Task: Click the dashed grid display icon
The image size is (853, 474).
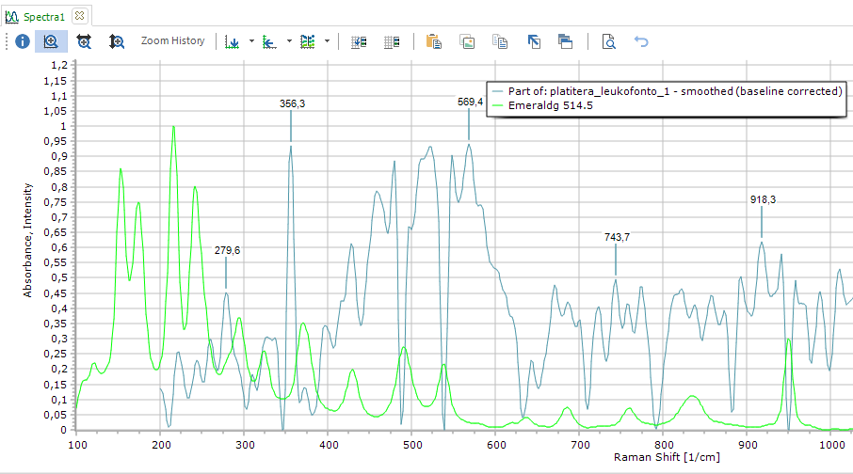Action: [308, 41]
